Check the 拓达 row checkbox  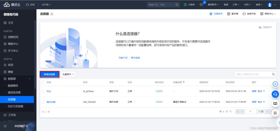43,91
